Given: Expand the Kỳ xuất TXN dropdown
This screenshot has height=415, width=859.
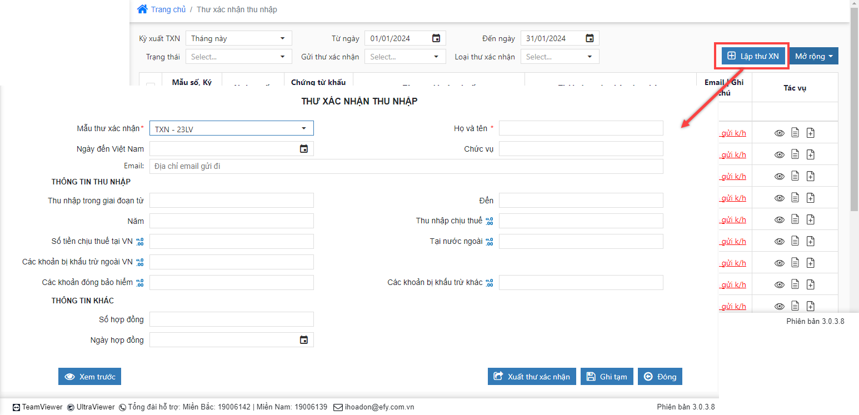Looking at the screenshot, I should click(x=238, y=38).
